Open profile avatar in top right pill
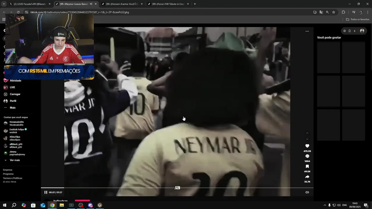 click(x=362, y=31)
